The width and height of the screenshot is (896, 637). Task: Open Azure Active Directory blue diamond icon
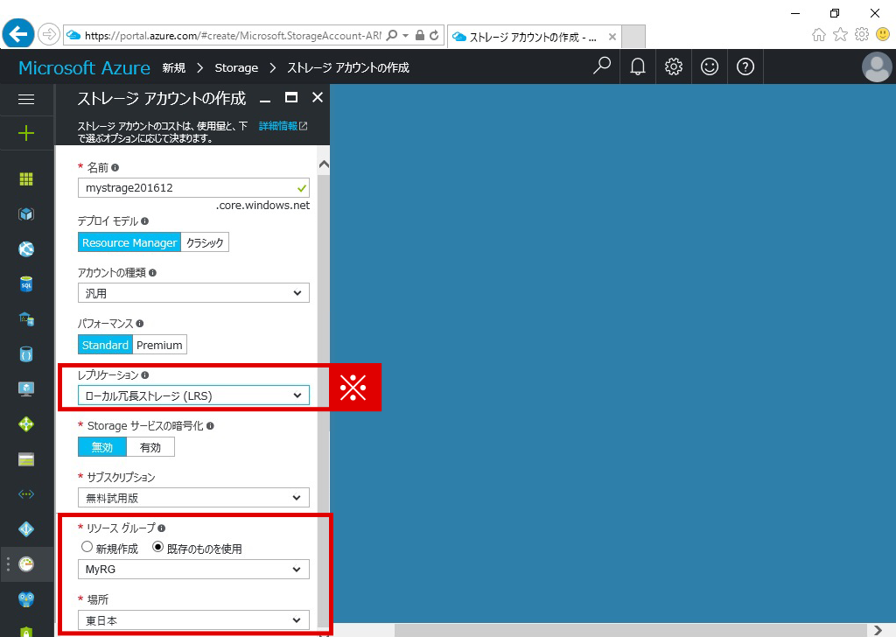coord(26,529)
